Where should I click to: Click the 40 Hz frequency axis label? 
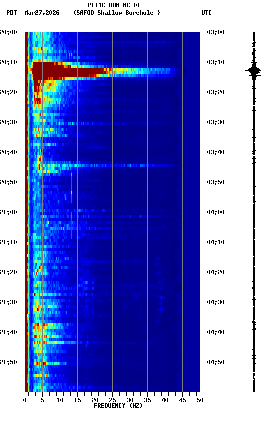[x=165, y=401]
